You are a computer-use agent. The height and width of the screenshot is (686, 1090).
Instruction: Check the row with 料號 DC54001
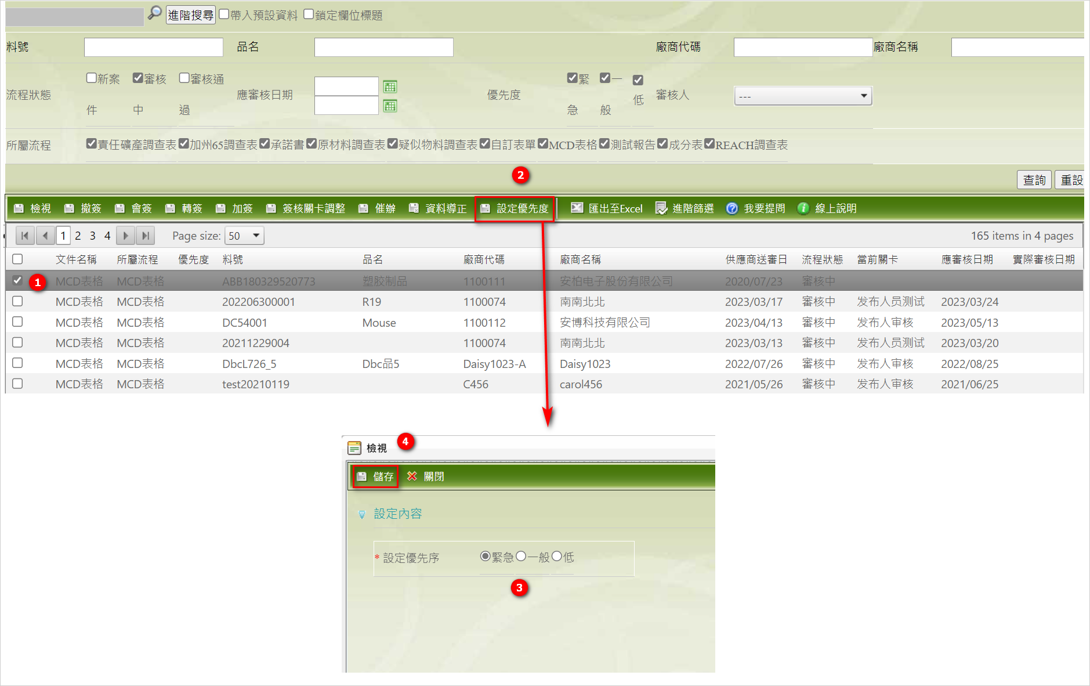[x=17, y=322]
